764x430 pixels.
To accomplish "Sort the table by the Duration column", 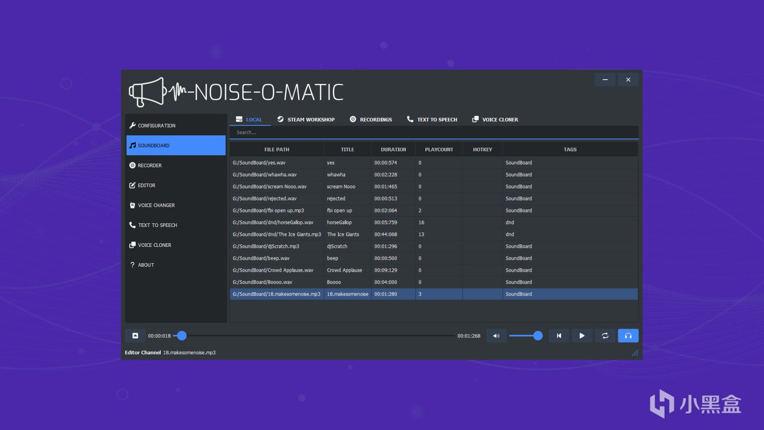I will pos(393,149).
